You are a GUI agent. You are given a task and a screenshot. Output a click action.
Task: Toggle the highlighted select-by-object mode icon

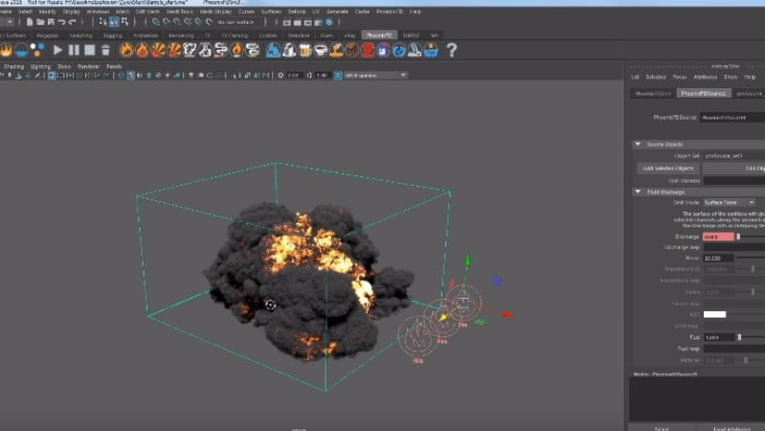[114, 22]
